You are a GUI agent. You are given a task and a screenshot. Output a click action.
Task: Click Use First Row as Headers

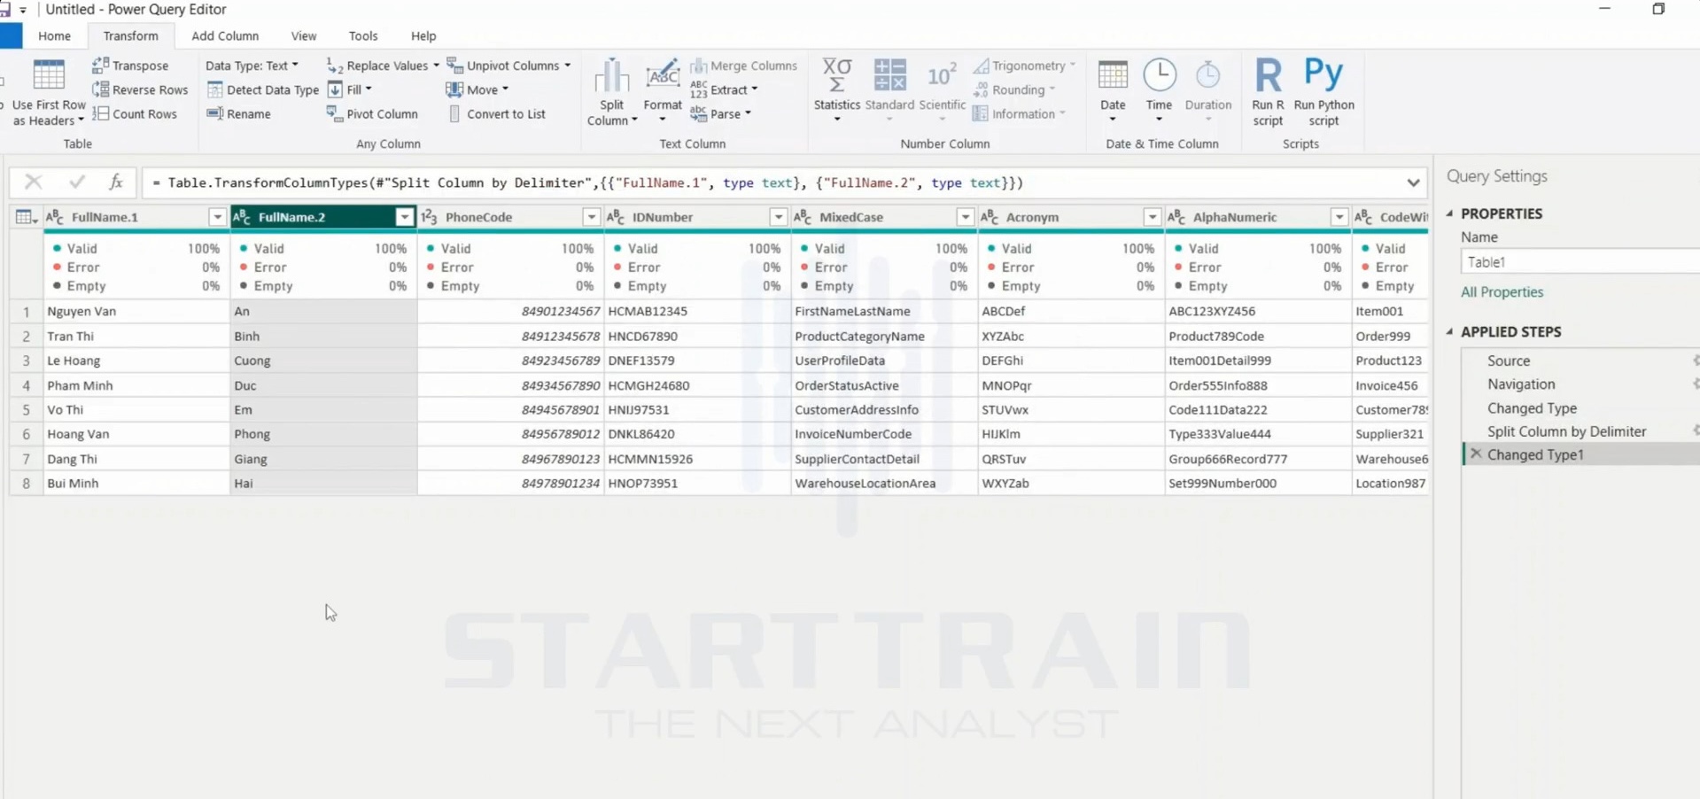49,93
